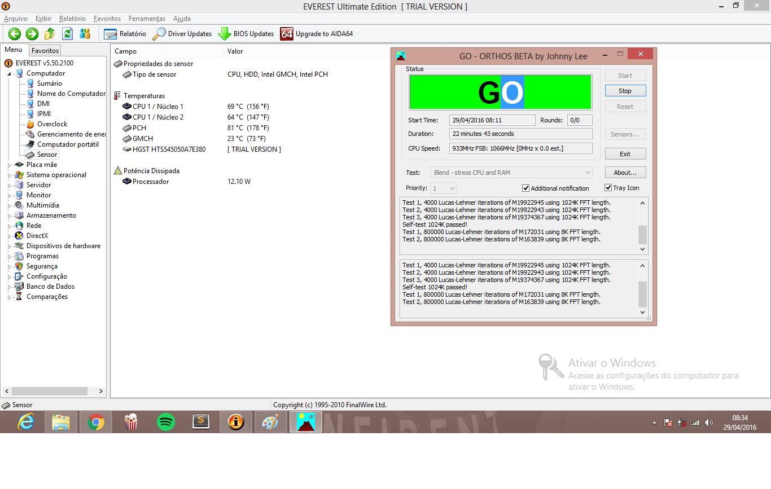Image resolution: width=771 pixels, height=489 pixels.
Task: Open the Relatório menu in the menu bar
Action: (73, 19)
